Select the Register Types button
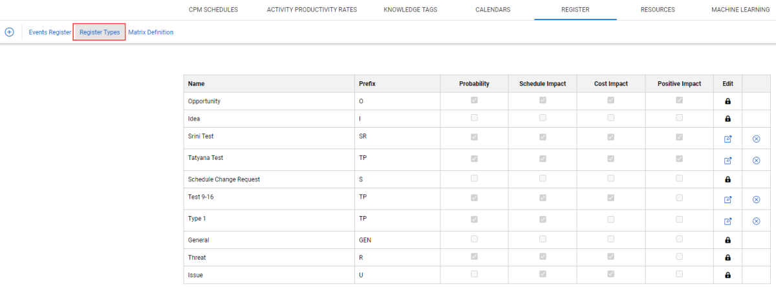776x287 pixels. point(100,32)
